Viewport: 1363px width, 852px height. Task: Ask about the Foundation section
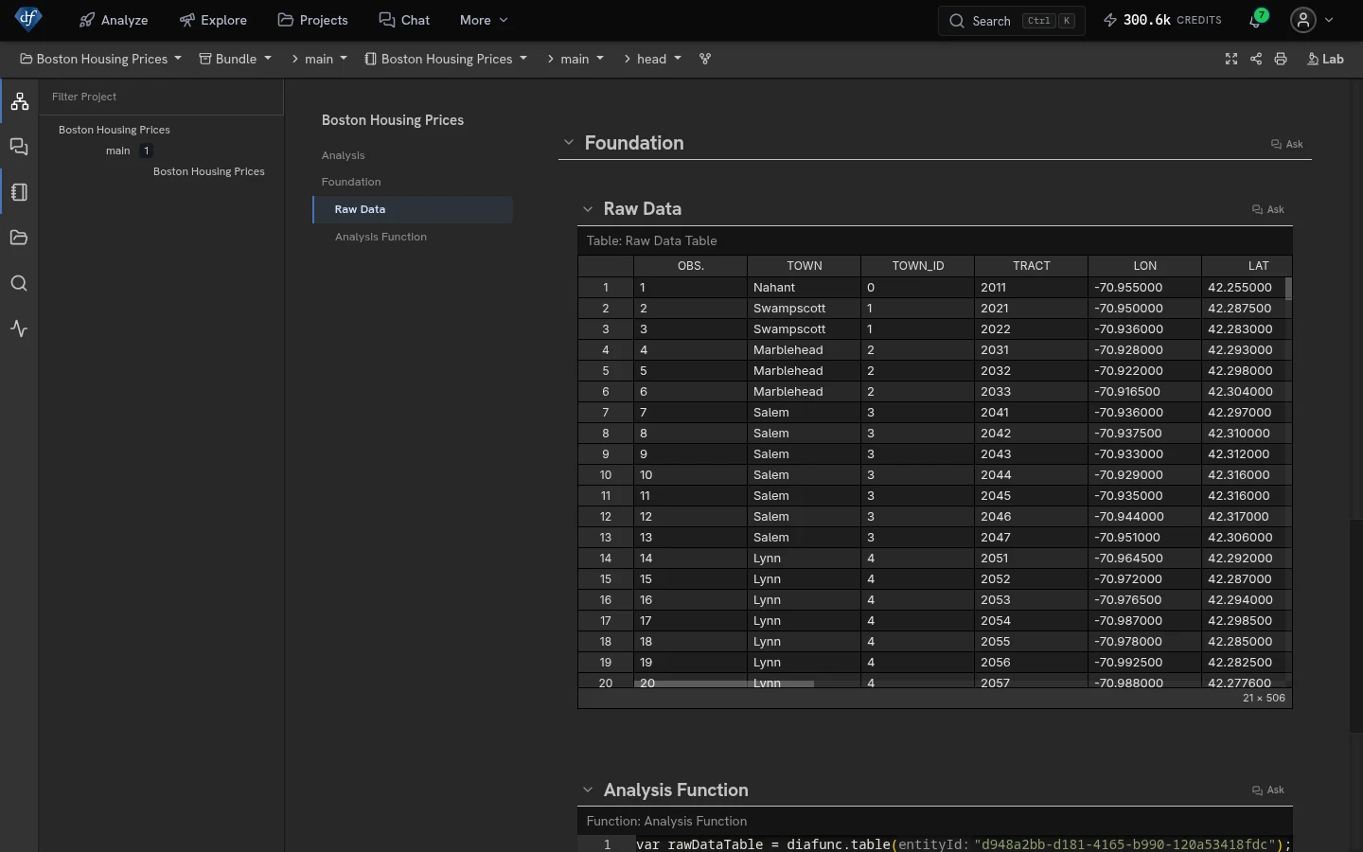(x=1287, y=144)
